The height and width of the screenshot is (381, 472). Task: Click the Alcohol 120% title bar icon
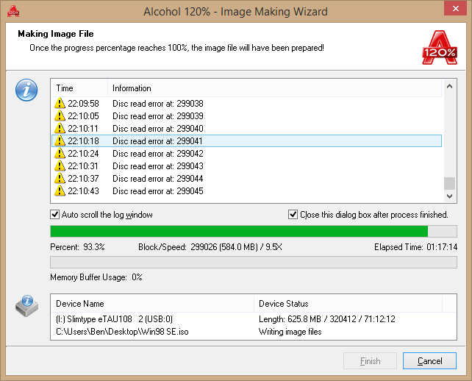coord(13,11)
